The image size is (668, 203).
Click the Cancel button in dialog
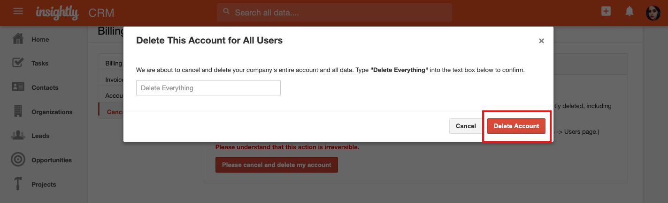pyautogui.click(x=466, y=126)
